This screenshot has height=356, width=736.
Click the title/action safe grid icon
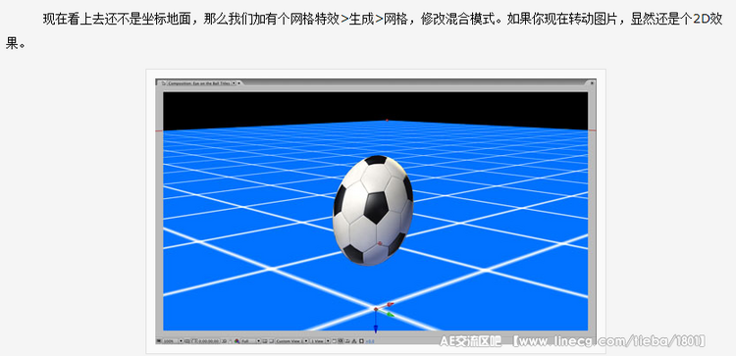(186, 341)
